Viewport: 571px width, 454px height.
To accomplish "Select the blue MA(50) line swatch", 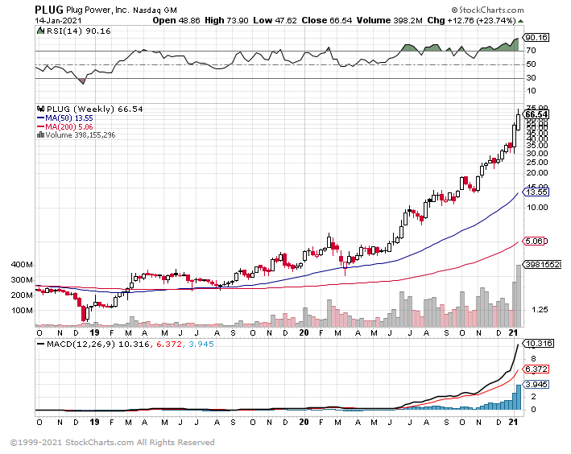I will 41,118.
